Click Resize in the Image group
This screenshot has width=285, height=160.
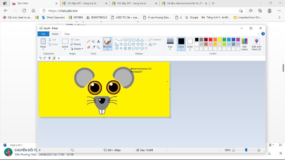coord(76,44)
